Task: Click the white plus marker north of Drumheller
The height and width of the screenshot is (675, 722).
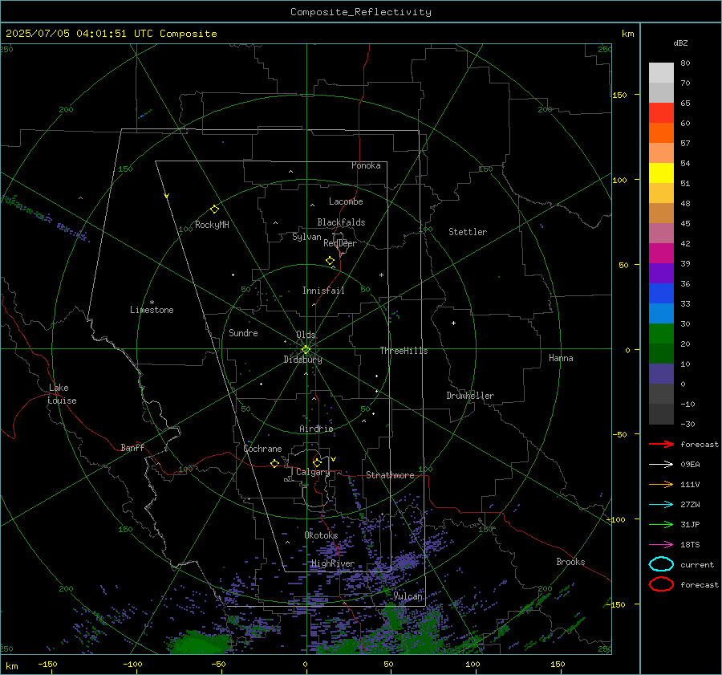Action: [453, 323]
